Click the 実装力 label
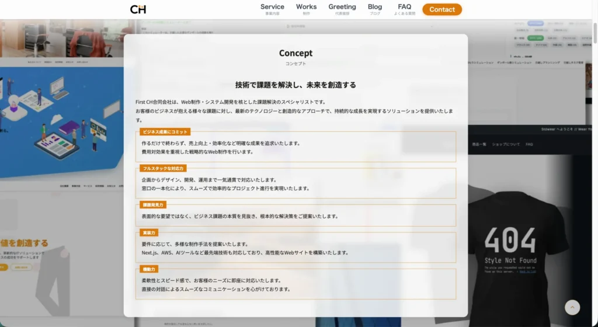Image resolution: width=598 pixels, height=327 pixels. click(149, 233)
